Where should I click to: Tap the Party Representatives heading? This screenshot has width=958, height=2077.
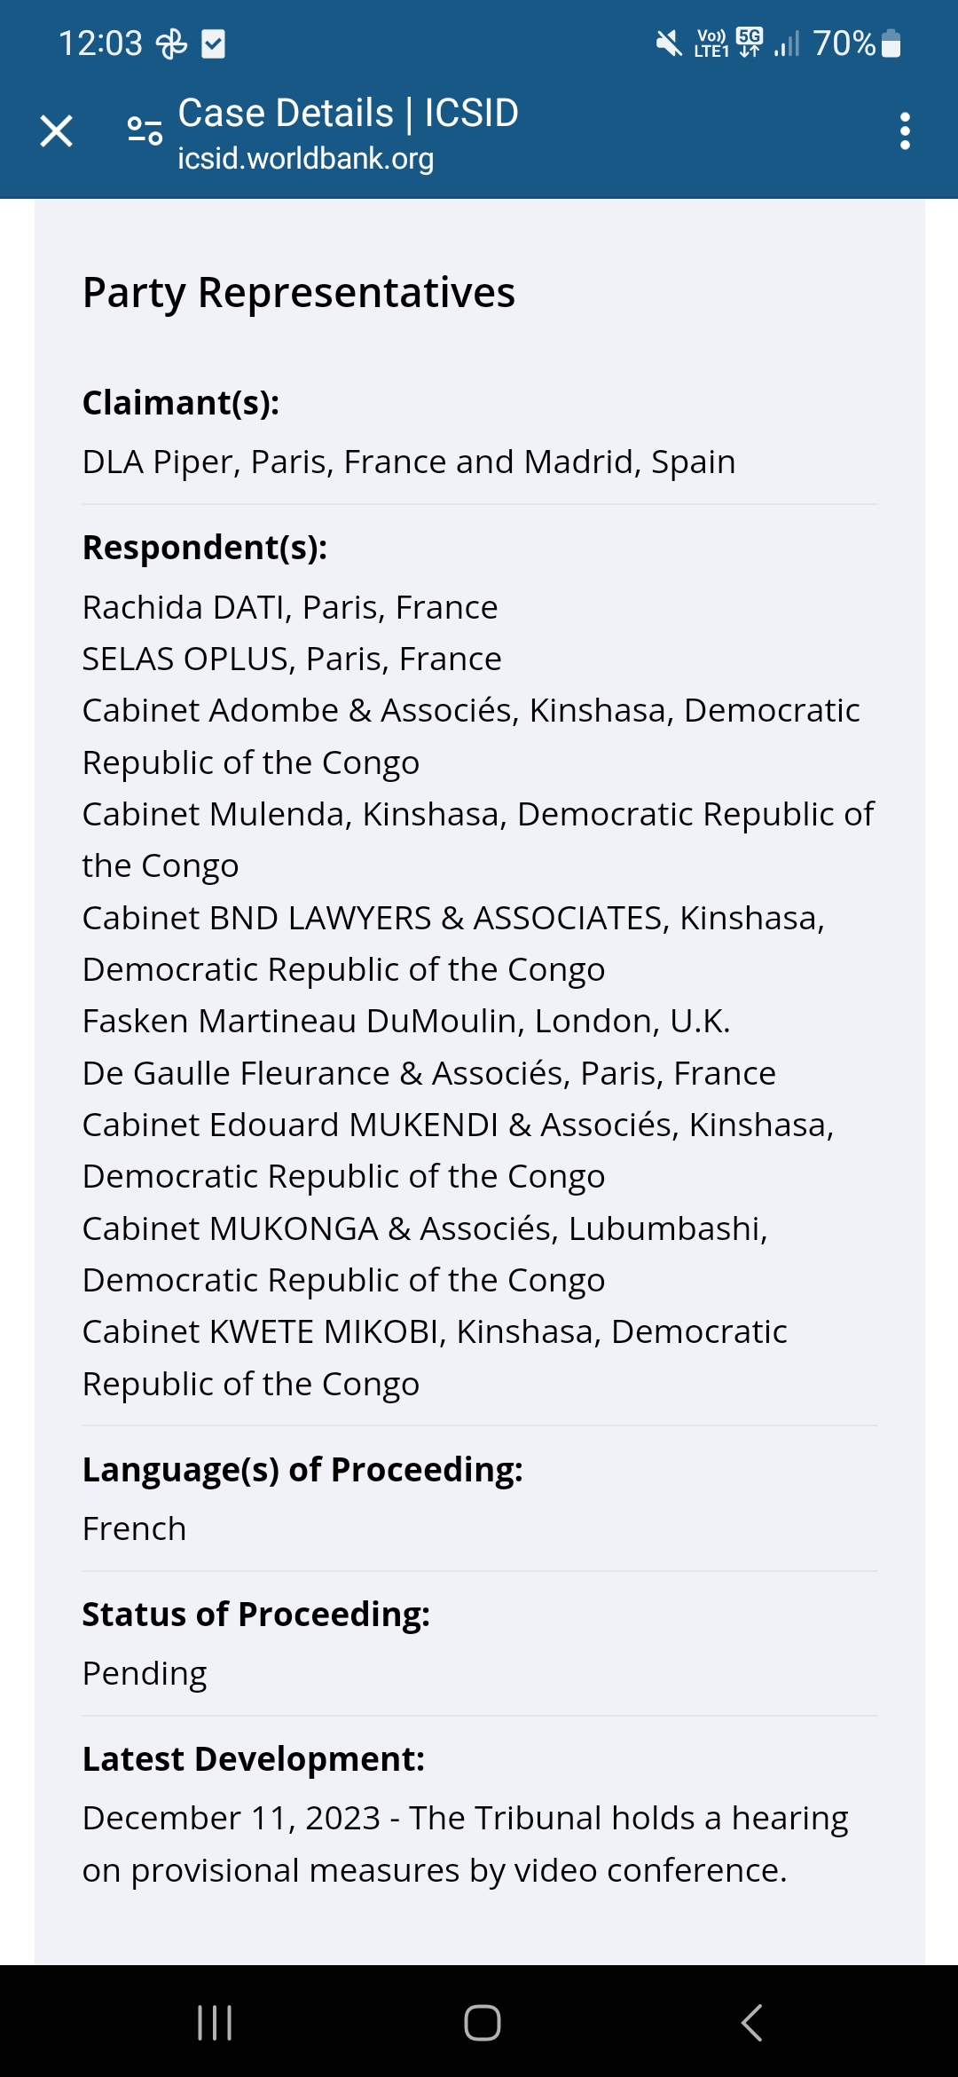(x=299, y=293)
